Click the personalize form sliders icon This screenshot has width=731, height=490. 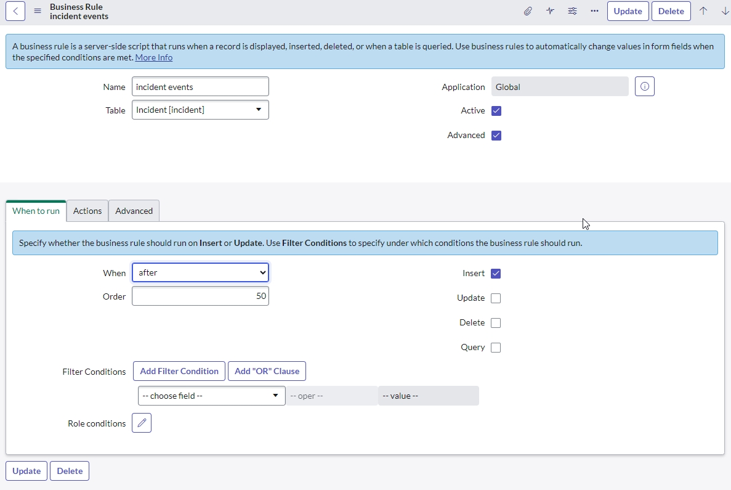pos(572,11)
